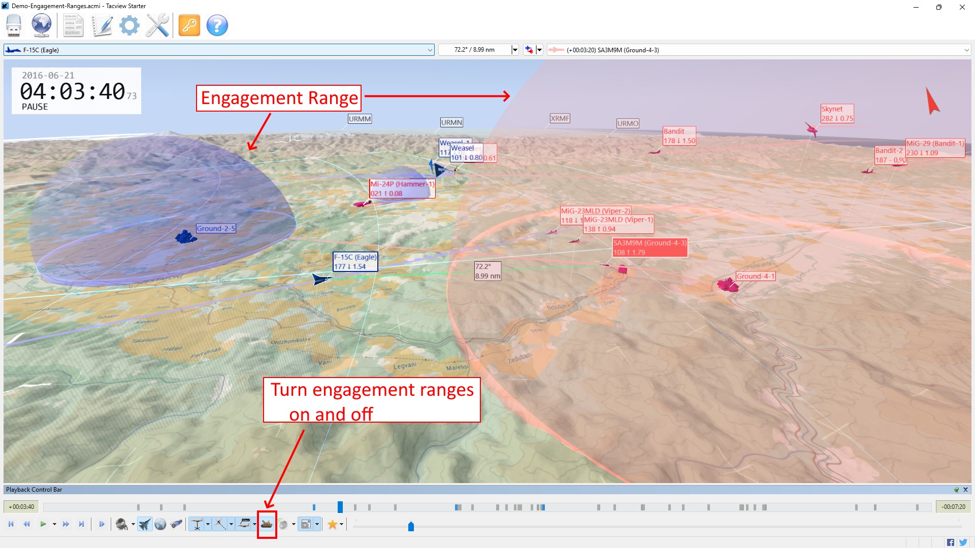Viewport: 975px width, 548px height.
Task: Toggle the frame selection box icon
Action: point(306,524)
